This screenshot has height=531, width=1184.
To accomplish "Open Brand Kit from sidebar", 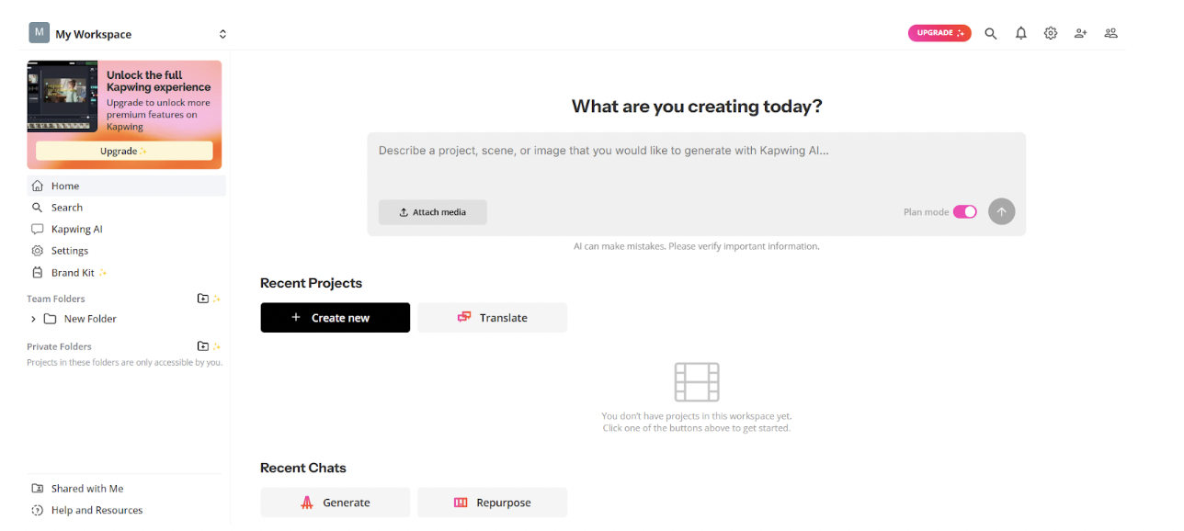I will [x=73, y=273].
